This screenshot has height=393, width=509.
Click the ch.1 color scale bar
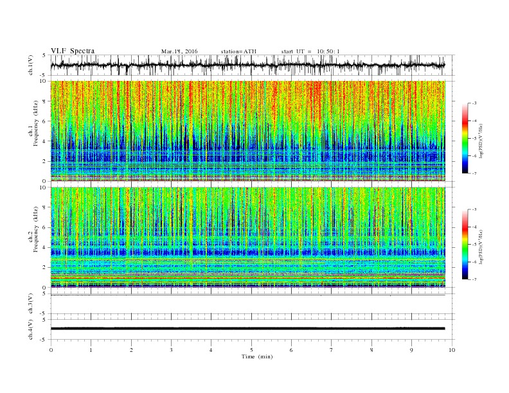coord(465,138)
